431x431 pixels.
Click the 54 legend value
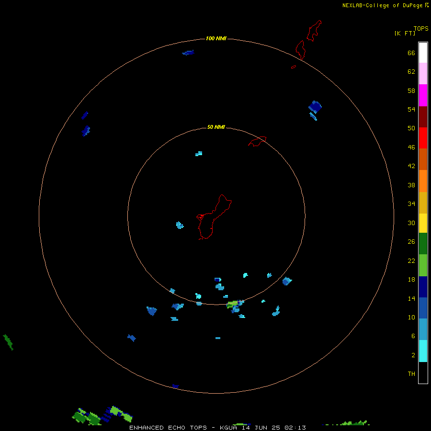411,110
